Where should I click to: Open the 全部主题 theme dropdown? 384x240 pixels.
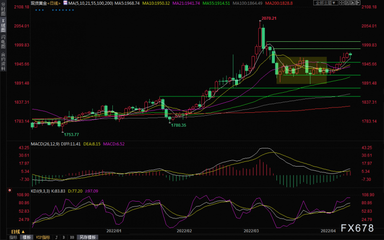[x=326, y=3]
